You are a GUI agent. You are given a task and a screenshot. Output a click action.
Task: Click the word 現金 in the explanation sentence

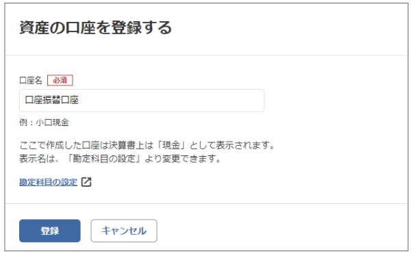[x=171, y=145]
